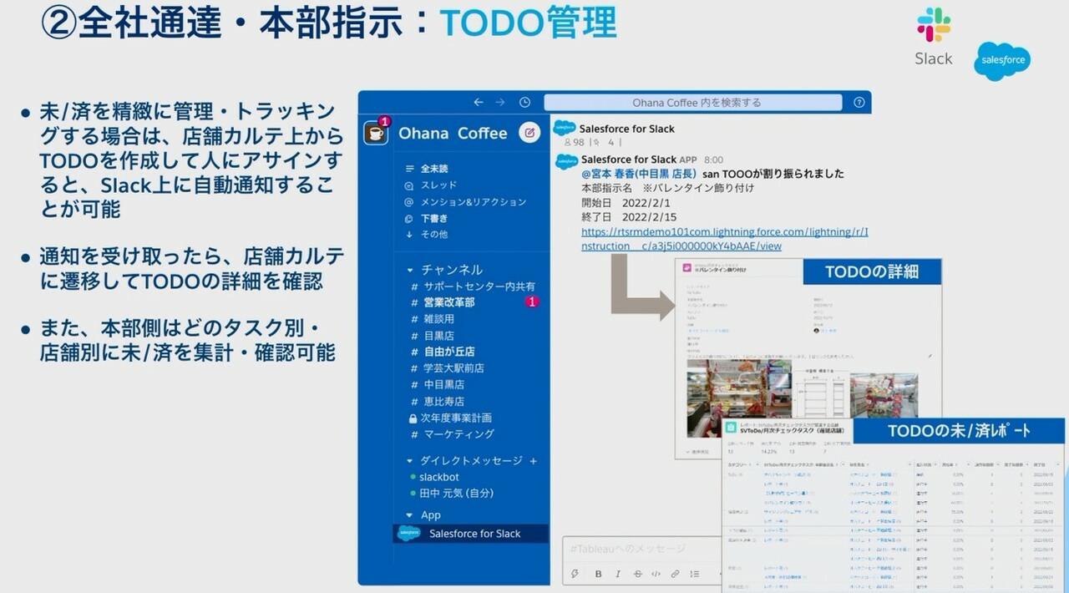Click the Ohana Coffee workspace name
This screenshot has height=593, width=1069.
[x=453, y=133]
